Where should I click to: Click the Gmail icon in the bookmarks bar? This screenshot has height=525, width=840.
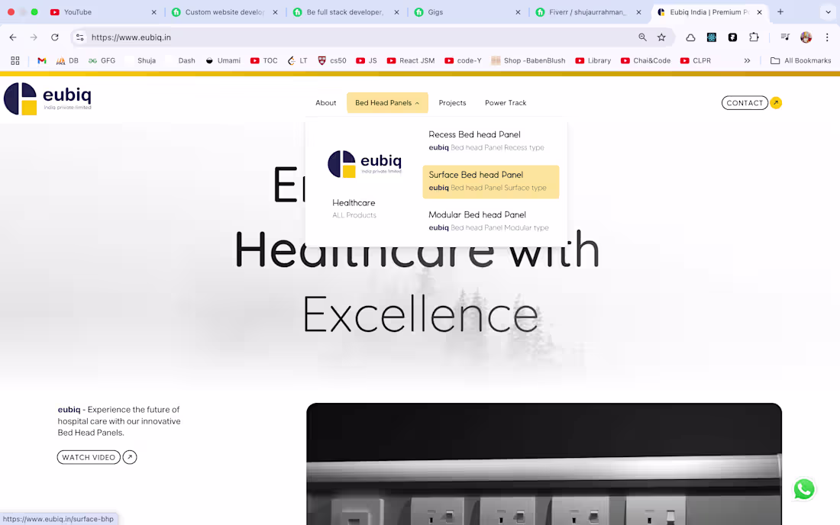point(41,60)
